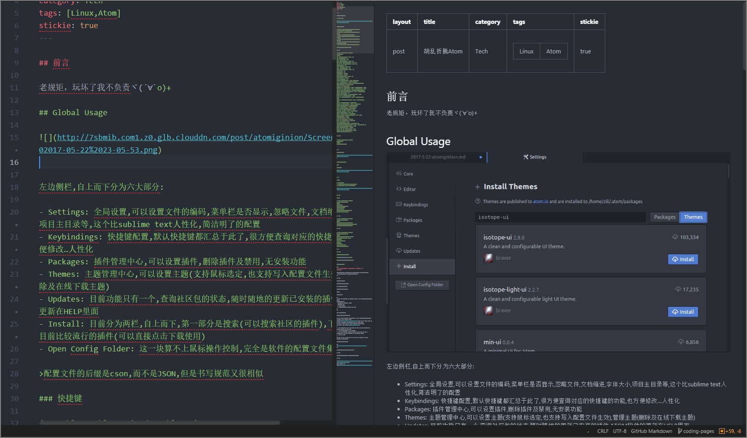Click the 前言 heading in preview
Viewport: 747px width, 438px height.
point(397,97)
